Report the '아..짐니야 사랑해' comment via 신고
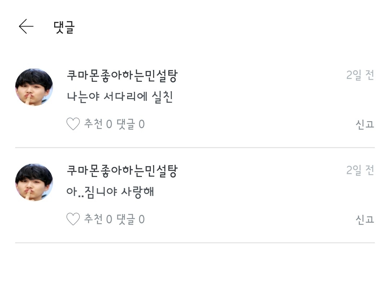The image size is (390, 292). tap(365, 220)
